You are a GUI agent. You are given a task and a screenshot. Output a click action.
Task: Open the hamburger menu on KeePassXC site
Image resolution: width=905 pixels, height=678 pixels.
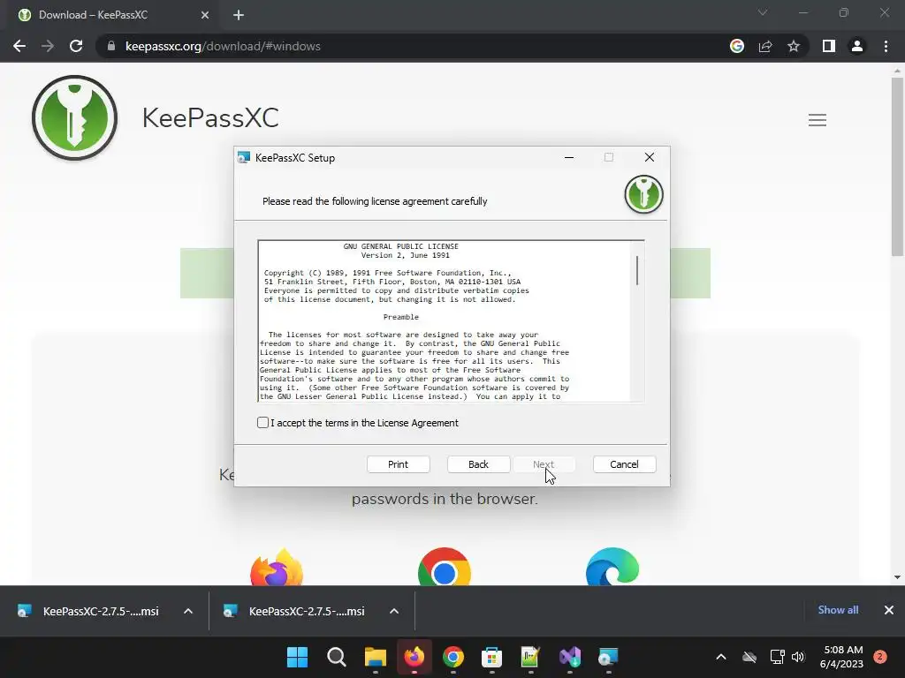point(818,120)
